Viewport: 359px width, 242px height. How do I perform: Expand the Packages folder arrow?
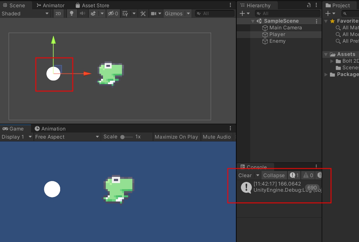pos(326,75)
